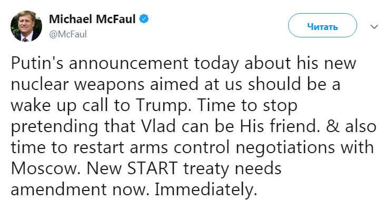
Task: Click the word "Moscow" in the tweet
Action: click(44, 168)
